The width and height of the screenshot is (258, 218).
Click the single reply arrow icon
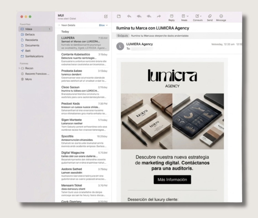(x=129, y=16)
